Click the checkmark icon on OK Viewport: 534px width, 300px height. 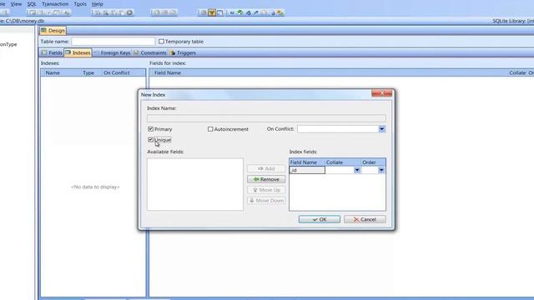tap(315, 219)
